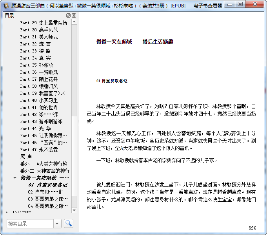Open 番外二 大神宿舍的排行

click(45, 171)
